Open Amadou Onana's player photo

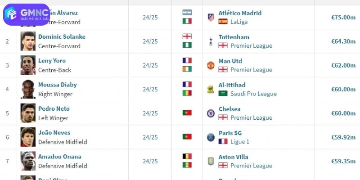point(28,161)
